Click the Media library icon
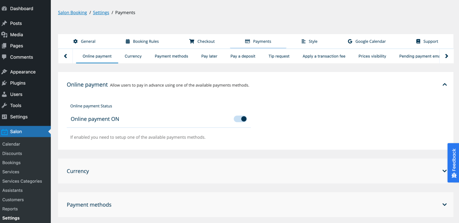This screenshot has width=459, height=223. point(4,35)
